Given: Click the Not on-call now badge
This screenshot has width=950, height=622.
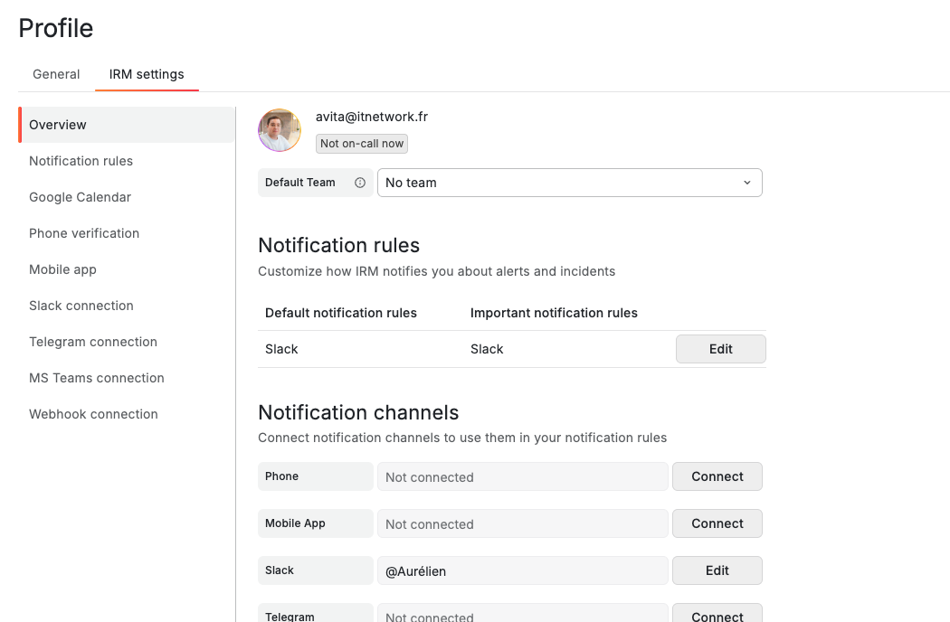Looking at the screenshot, I should tap(361, 143).
